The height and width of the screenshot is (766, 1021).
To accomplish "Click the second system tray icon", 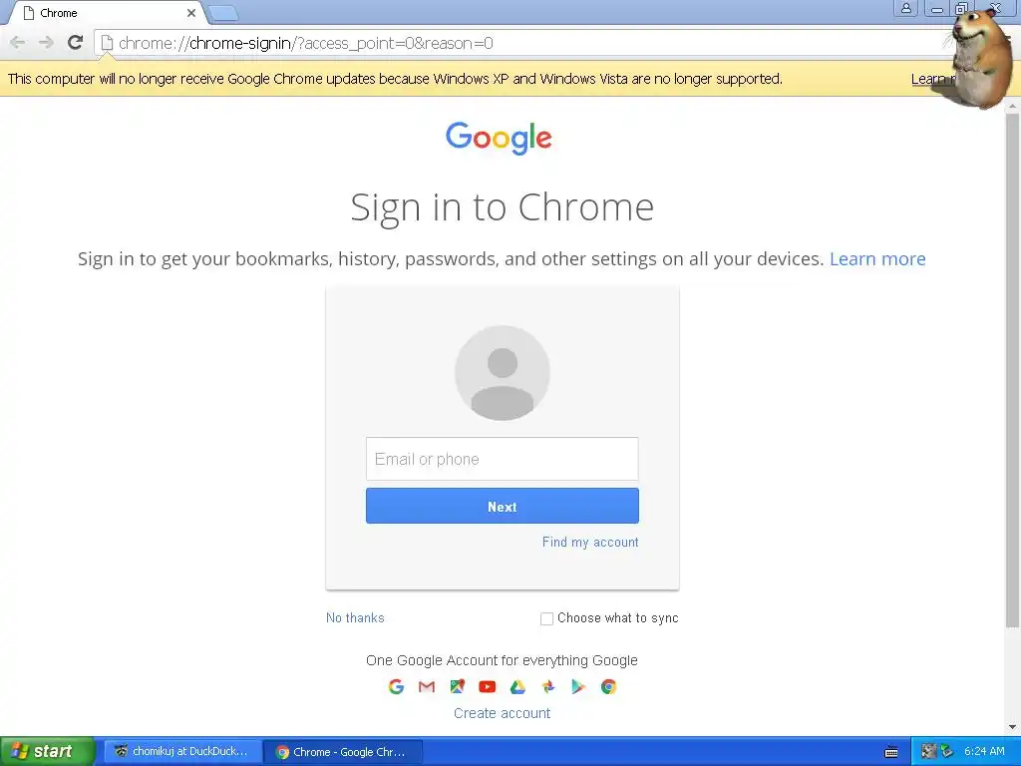I will pos(947,751).
